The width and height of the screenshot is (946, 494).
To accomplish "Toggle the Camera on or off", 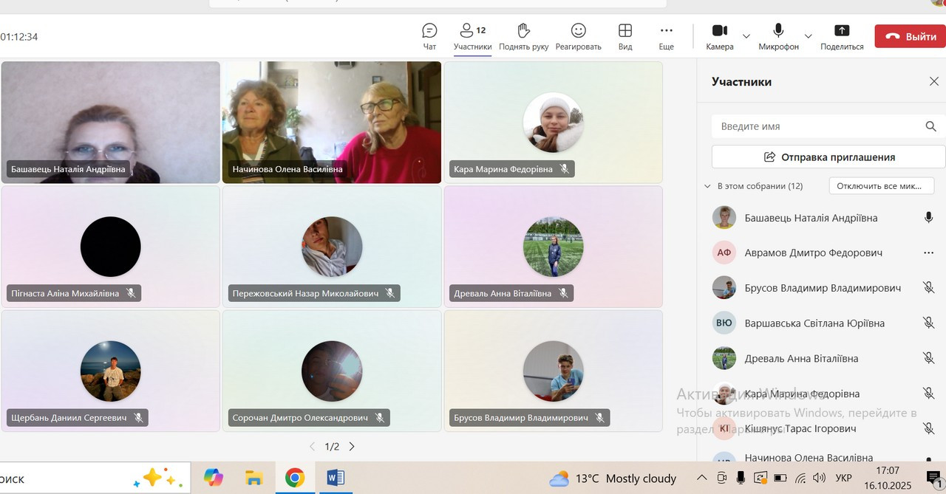I will [x=719, y=35].
